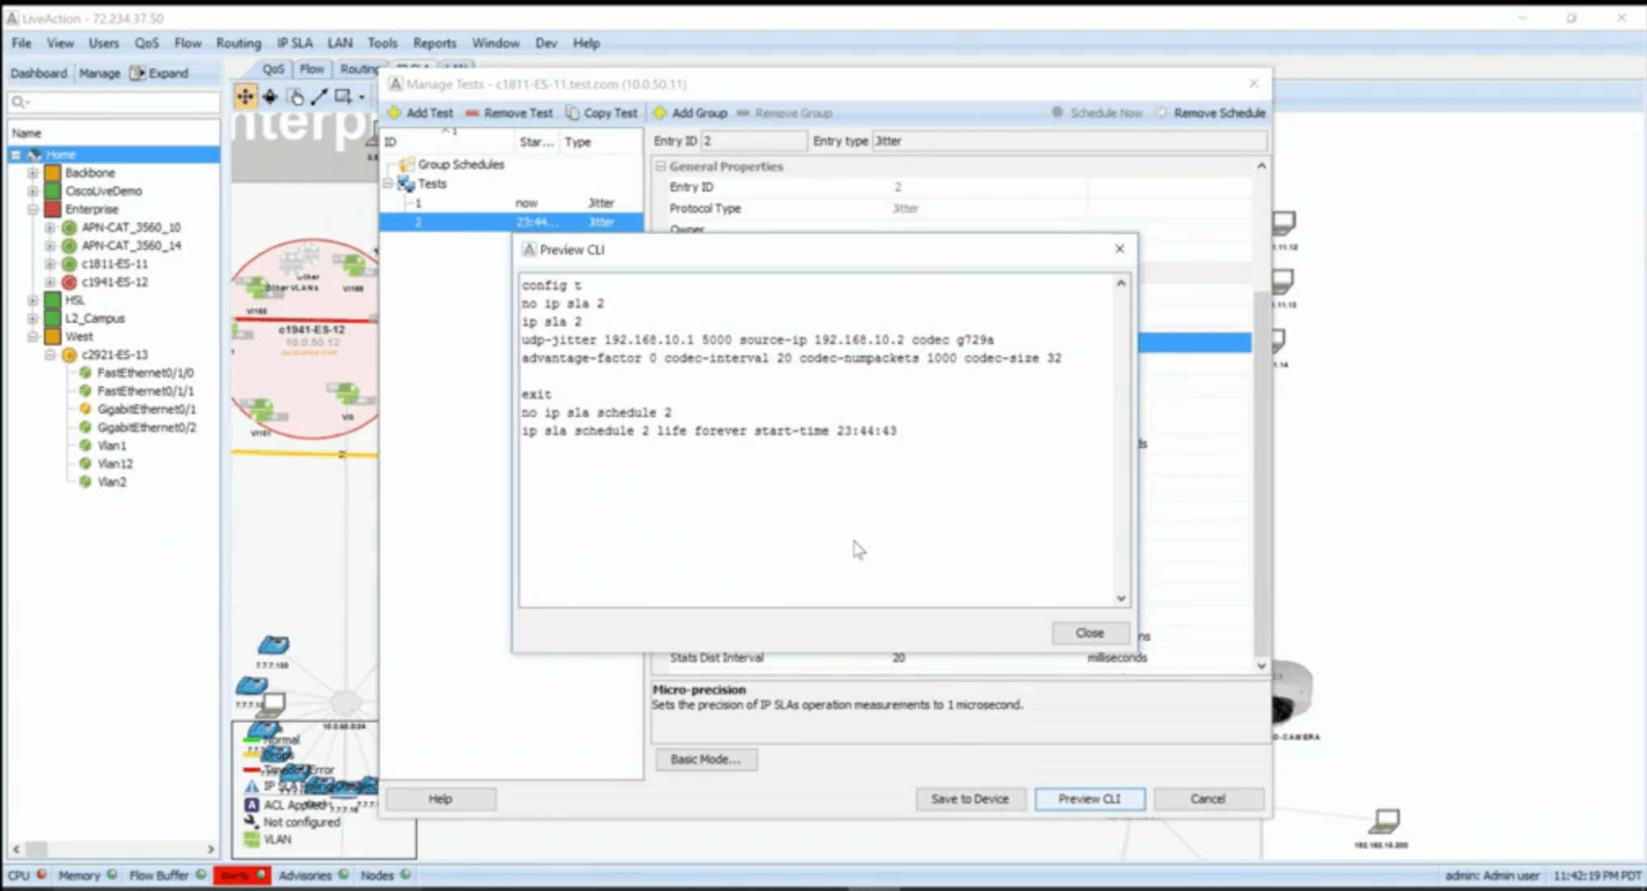Select the line drawing tool
This screenshot has width=1647, height=891.
319,97
